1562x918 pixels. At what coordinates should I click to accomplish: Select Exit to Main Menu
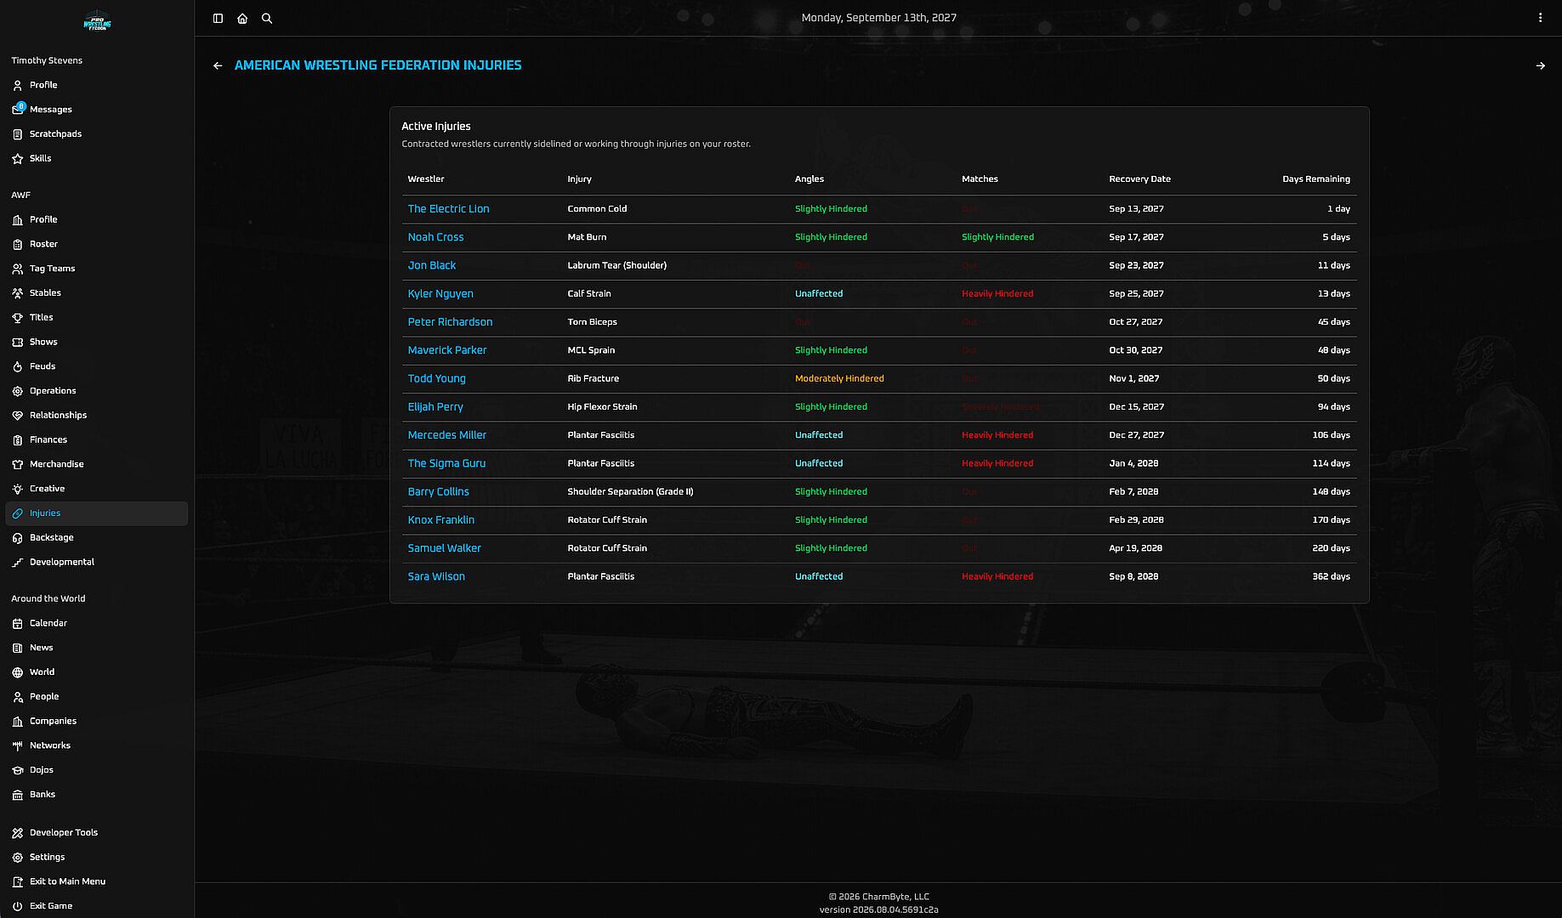point(96,881)
